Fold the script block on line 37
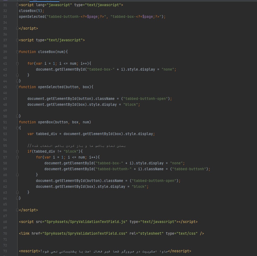Viewport: 257px width, 256px height. click(18, 40)
